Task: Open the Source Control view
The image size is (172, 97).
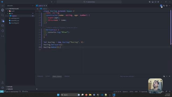Action: coord(3,20)
